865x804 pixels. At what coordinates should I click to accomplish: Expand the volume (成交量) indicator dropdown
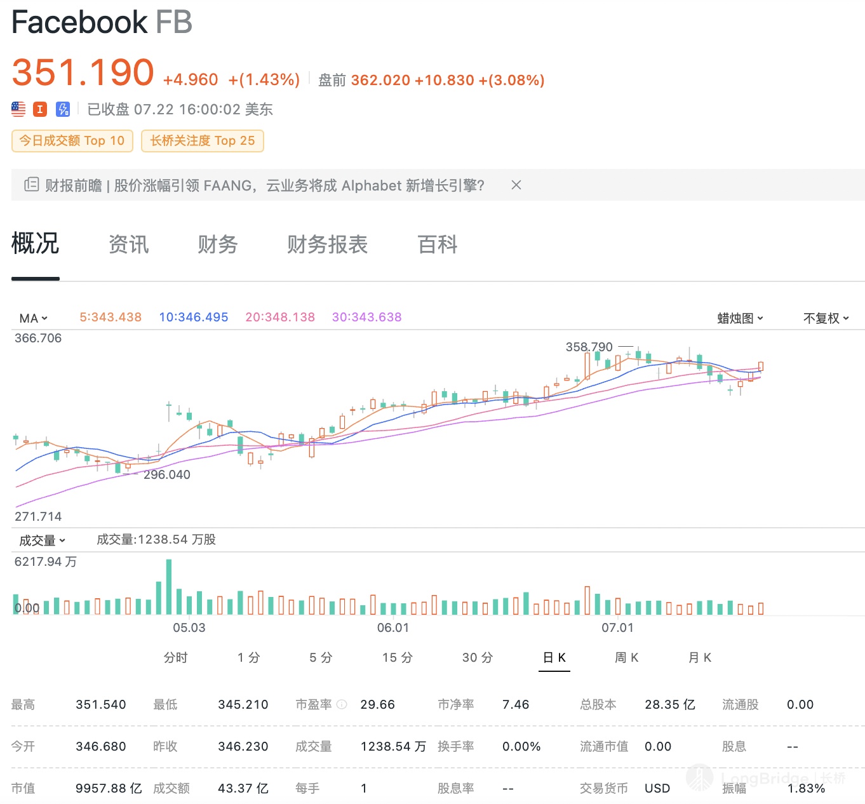(x=42, y=540)
